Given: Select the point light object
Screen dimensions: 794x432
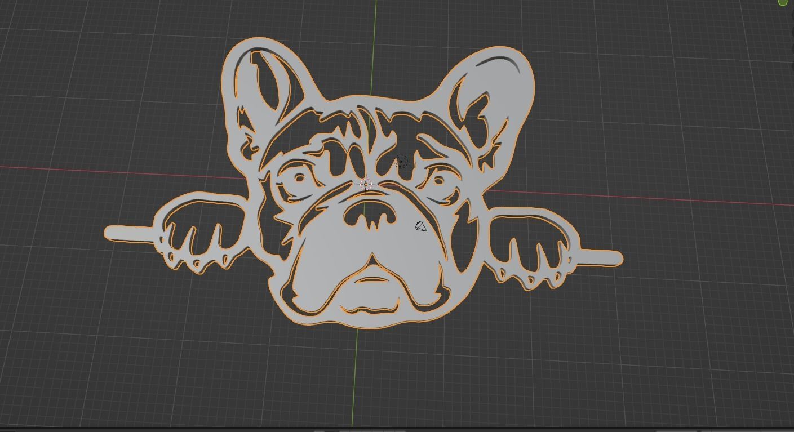Looking at the screenshot, I should click(401, 162).
